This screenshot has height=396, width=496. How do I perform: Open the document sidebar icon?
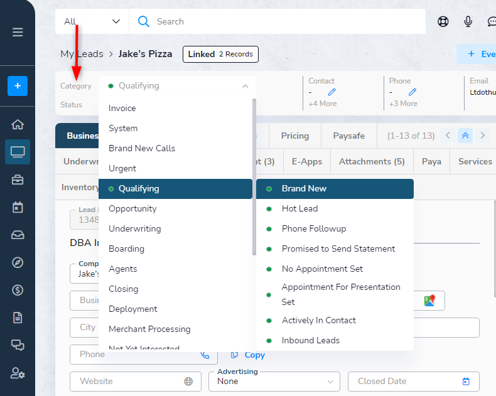click(x=18, y=318)
